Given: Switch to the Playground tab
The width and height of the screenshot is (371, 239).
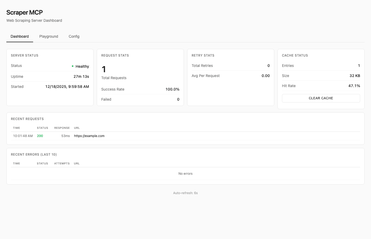Looking at the screenshot, I should (48, 36).
